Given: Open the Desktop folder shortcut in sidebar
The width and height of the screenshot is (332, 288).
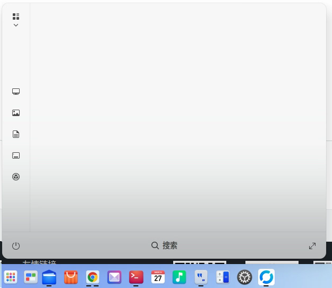Looking at the screenshot, I should tap(16, 155).
